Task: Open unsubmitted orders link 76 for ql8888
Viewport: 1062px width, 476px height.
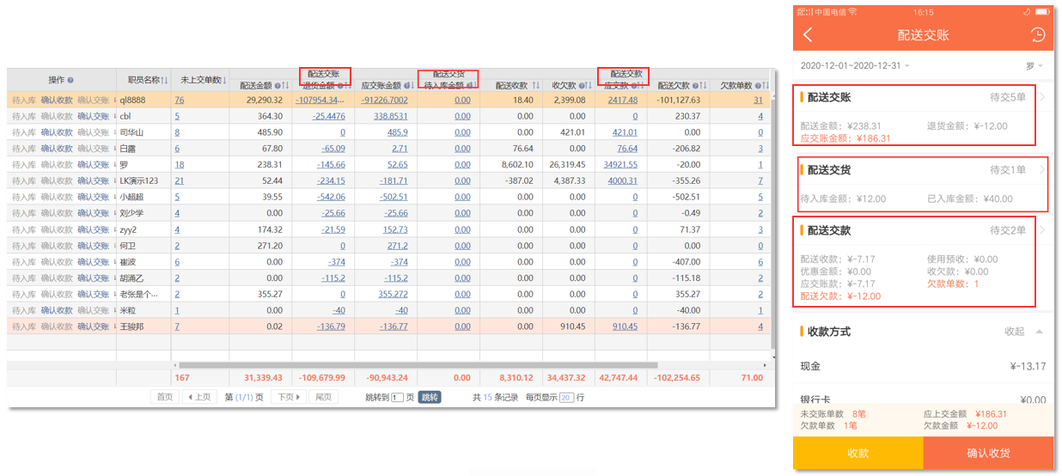Action: pyautogui.click(x=179, y=100)
